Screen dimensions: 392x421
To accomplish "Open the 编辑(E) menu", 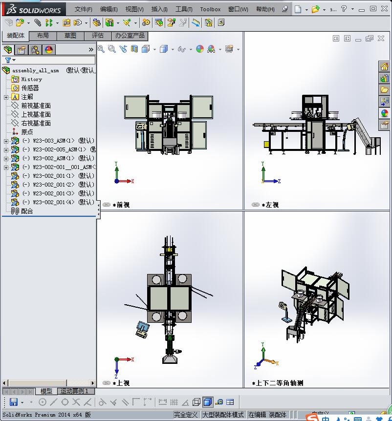I will click(x=109, y=9).
